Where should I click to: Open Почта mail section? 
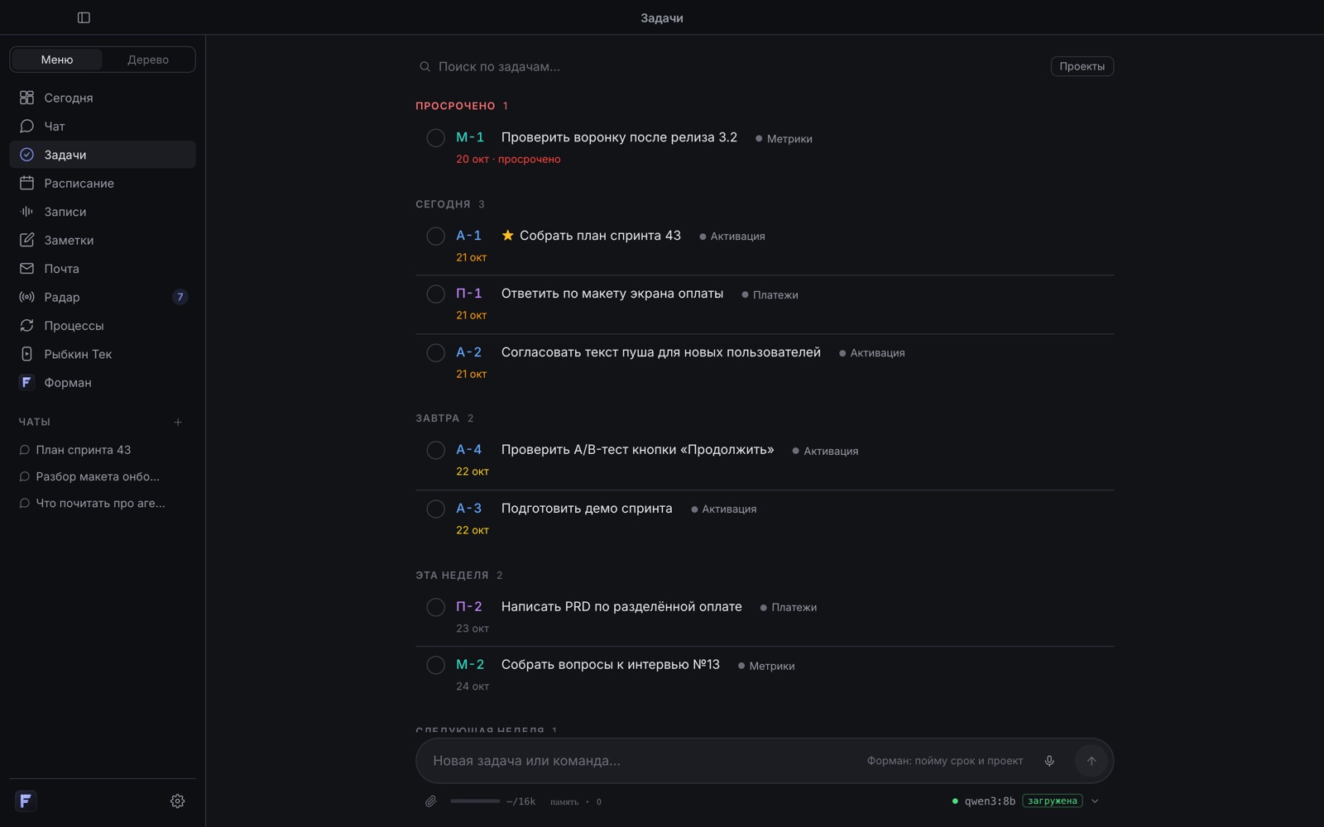tap(103, 269)
